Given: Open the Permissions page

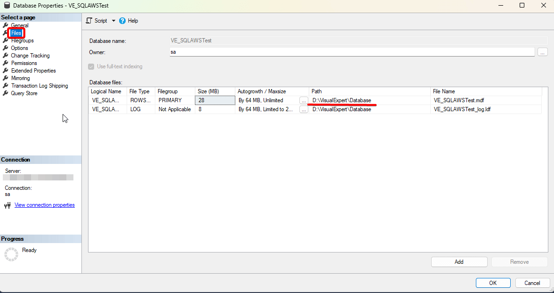Looking at the screenshot, I should tap(24, 63).
